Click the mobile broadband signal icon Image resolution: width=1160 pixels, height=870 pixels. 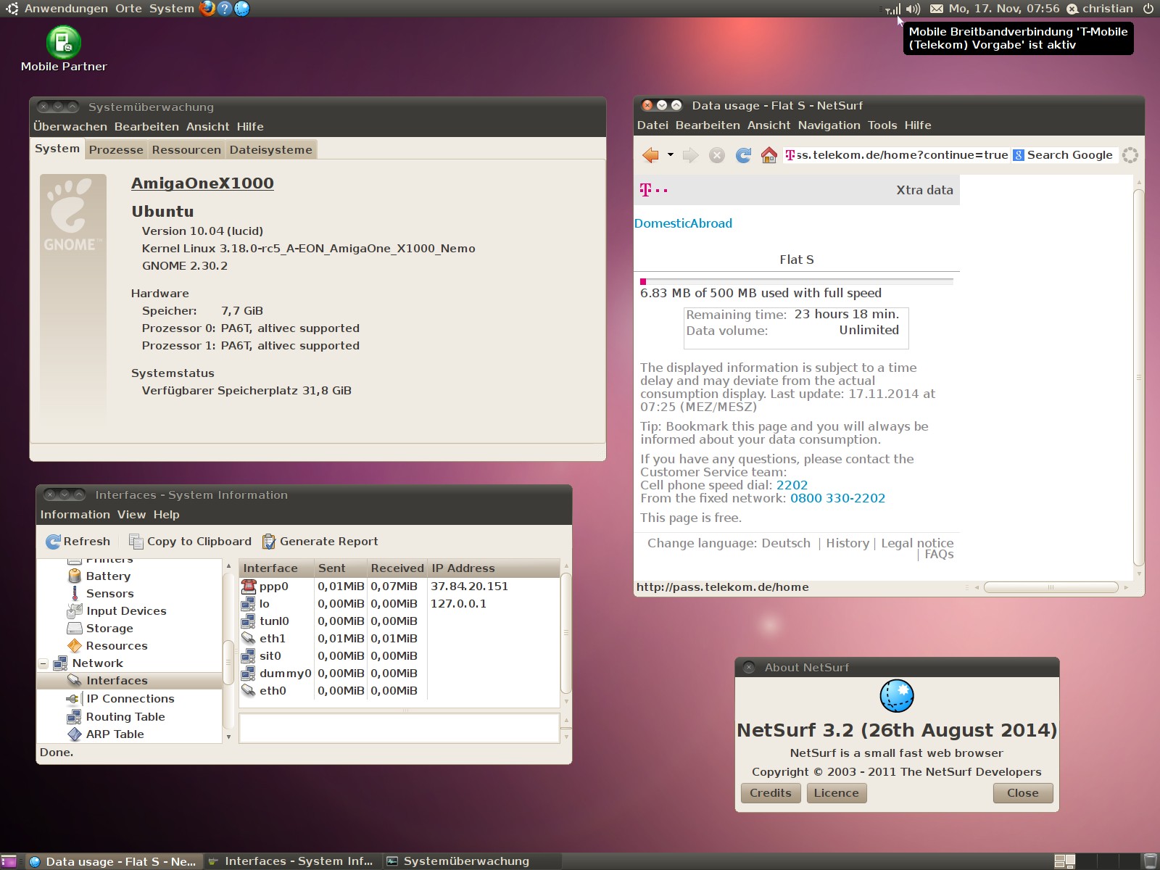[x=893, y=9]
